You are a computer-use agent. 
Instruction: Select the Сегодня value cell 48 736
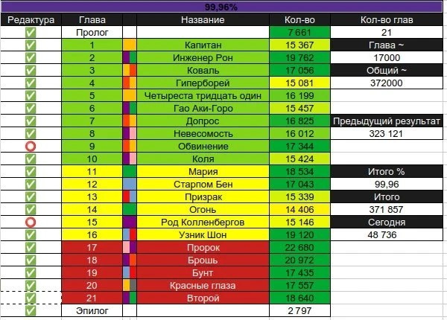click(x=387, y=235)
